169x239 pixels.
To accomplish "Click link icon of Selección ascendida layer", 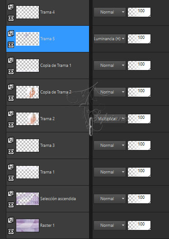I will [11, 193].
